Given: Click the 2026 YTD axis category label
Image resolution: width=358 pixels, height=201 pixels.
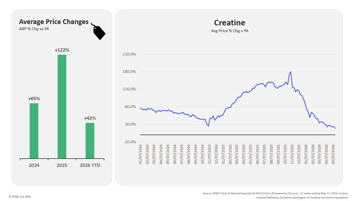Looking at the screenshot, I should click(x=90, y=165).
